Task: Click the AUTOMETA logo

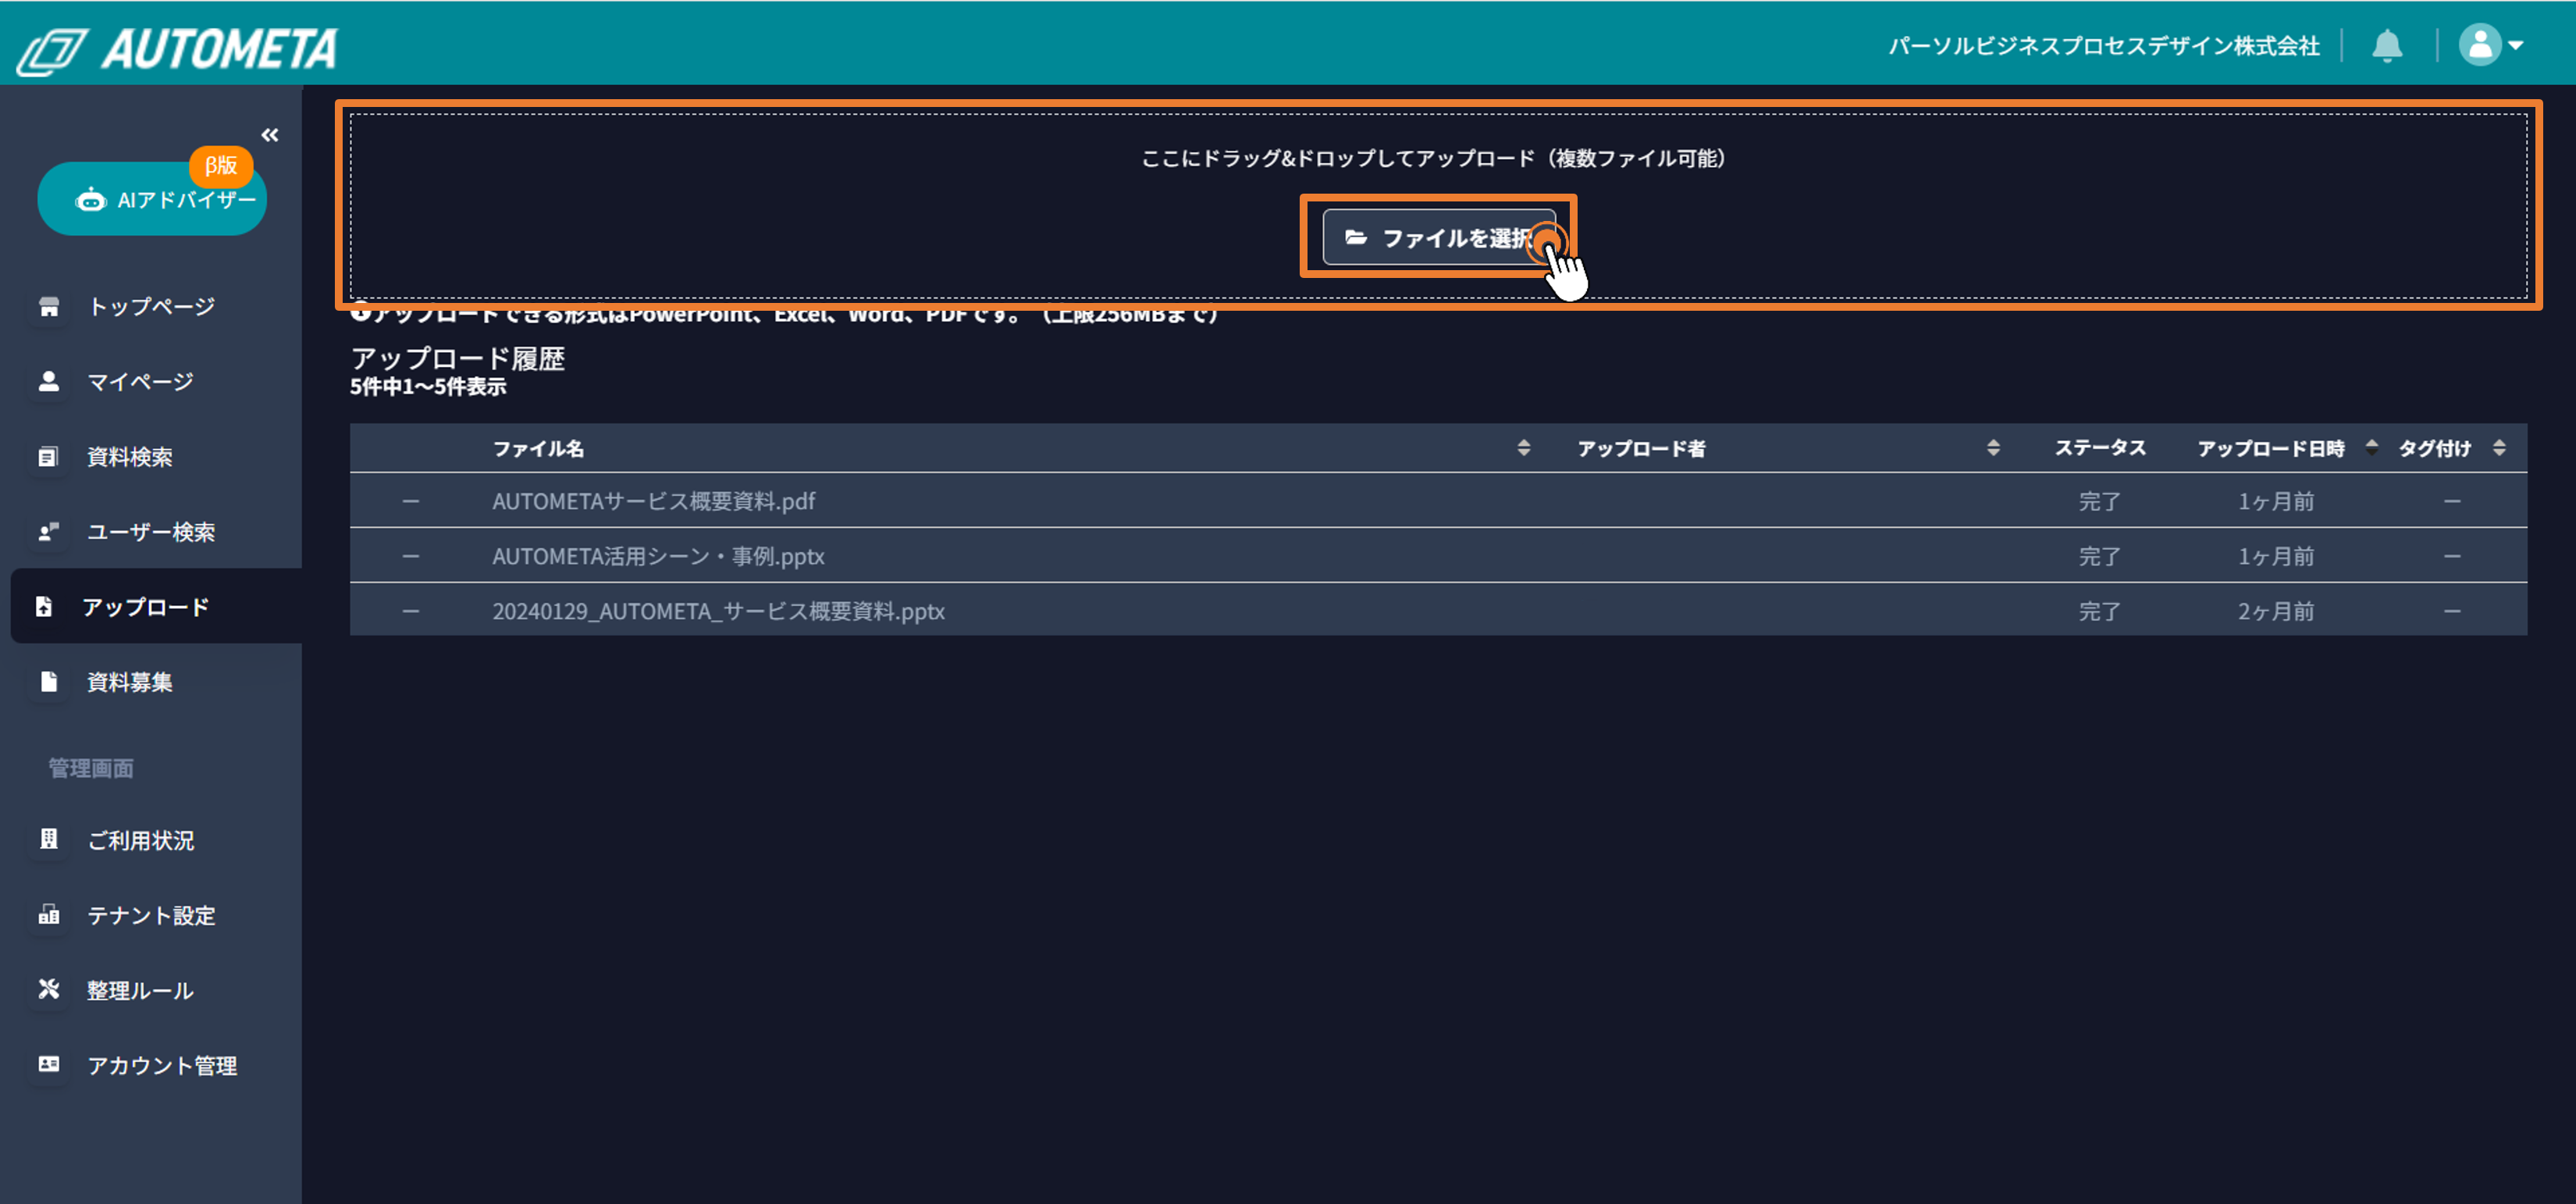Action: click(178, 49)
